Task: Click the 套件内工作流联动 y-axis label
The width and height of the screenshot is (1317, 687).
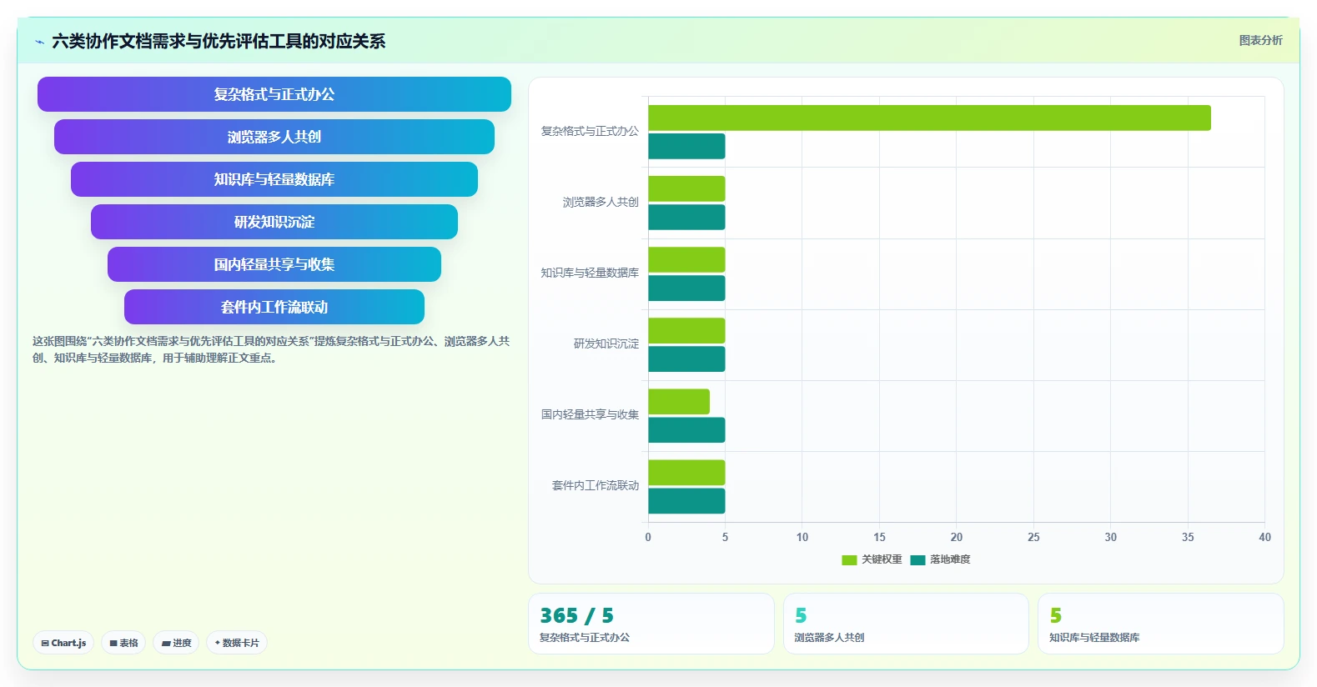Action: pyautogui.click(x=596, y=485)
